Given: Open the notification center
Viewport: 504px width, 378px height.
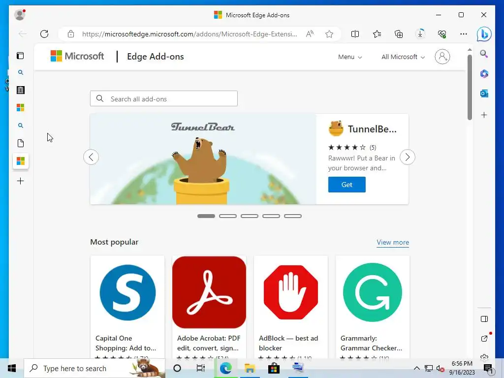Looking at the screenshot, I should (x=488, y=368).
